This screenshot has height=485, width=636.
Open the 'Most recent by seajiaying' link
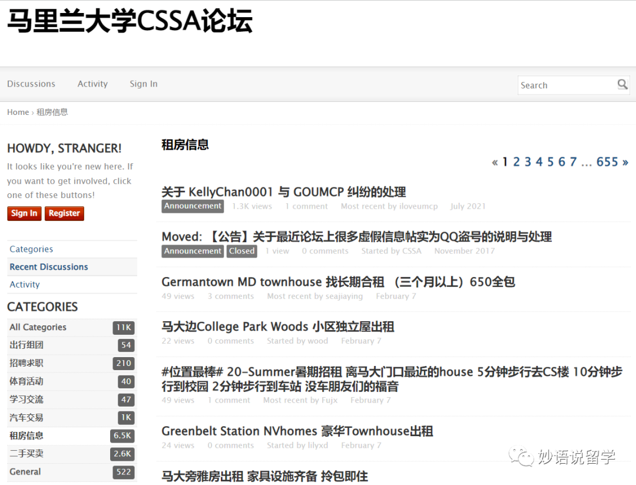[314, 296]
